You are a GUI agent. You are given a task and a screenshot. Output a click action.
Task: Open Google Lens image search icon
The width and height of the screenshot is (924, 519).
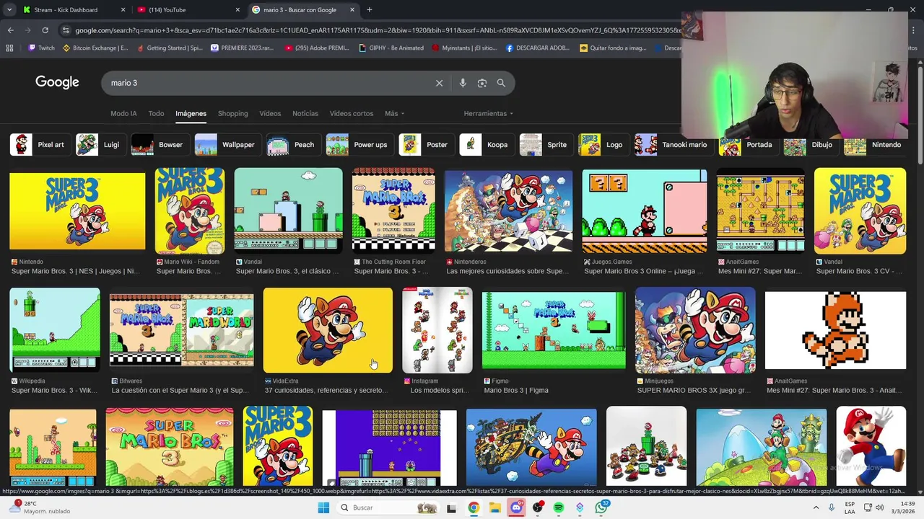click(482, 83)
